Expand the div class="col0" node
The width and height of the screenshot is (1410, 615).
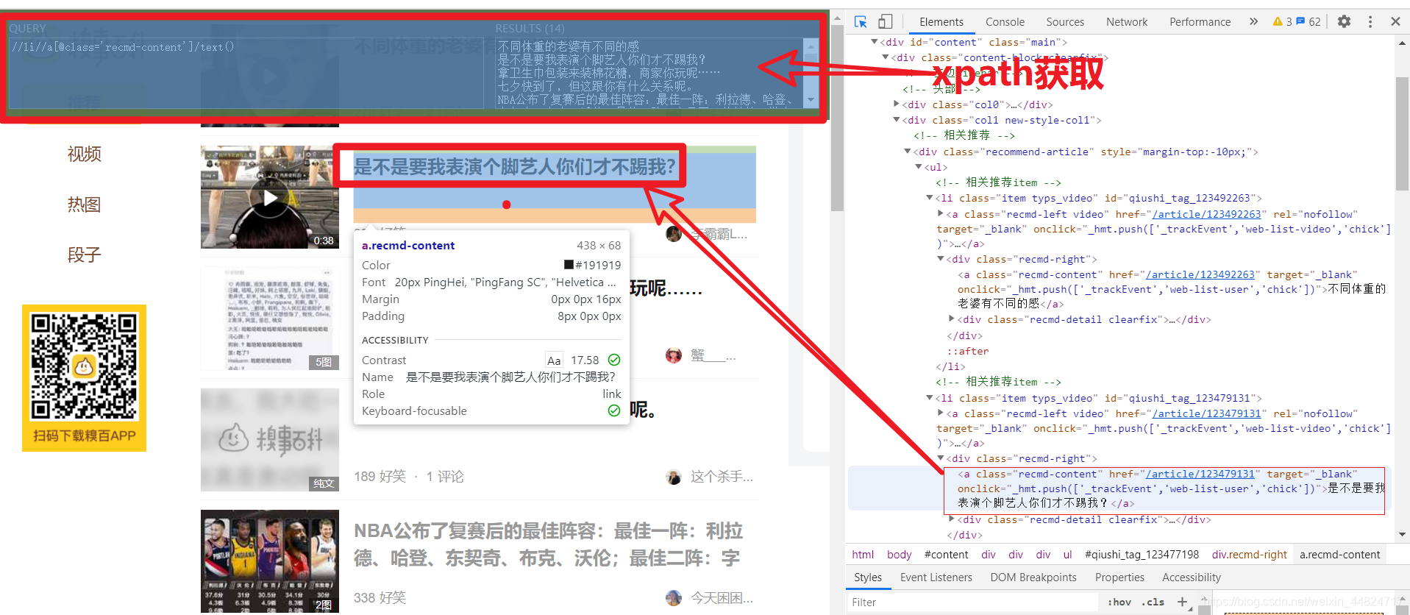click(x=896, y=104)
